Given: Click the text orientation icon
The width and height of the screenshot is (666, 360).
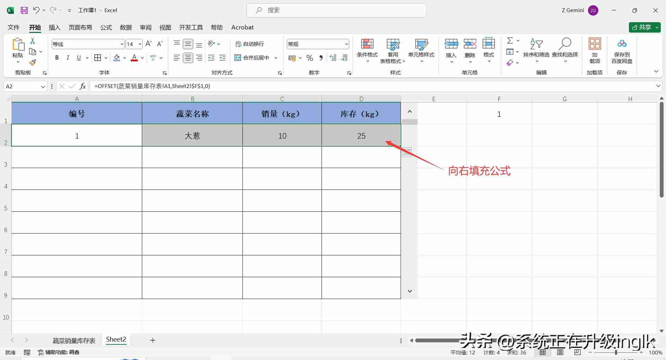Looking at the screenshot, I should point(211,44).
